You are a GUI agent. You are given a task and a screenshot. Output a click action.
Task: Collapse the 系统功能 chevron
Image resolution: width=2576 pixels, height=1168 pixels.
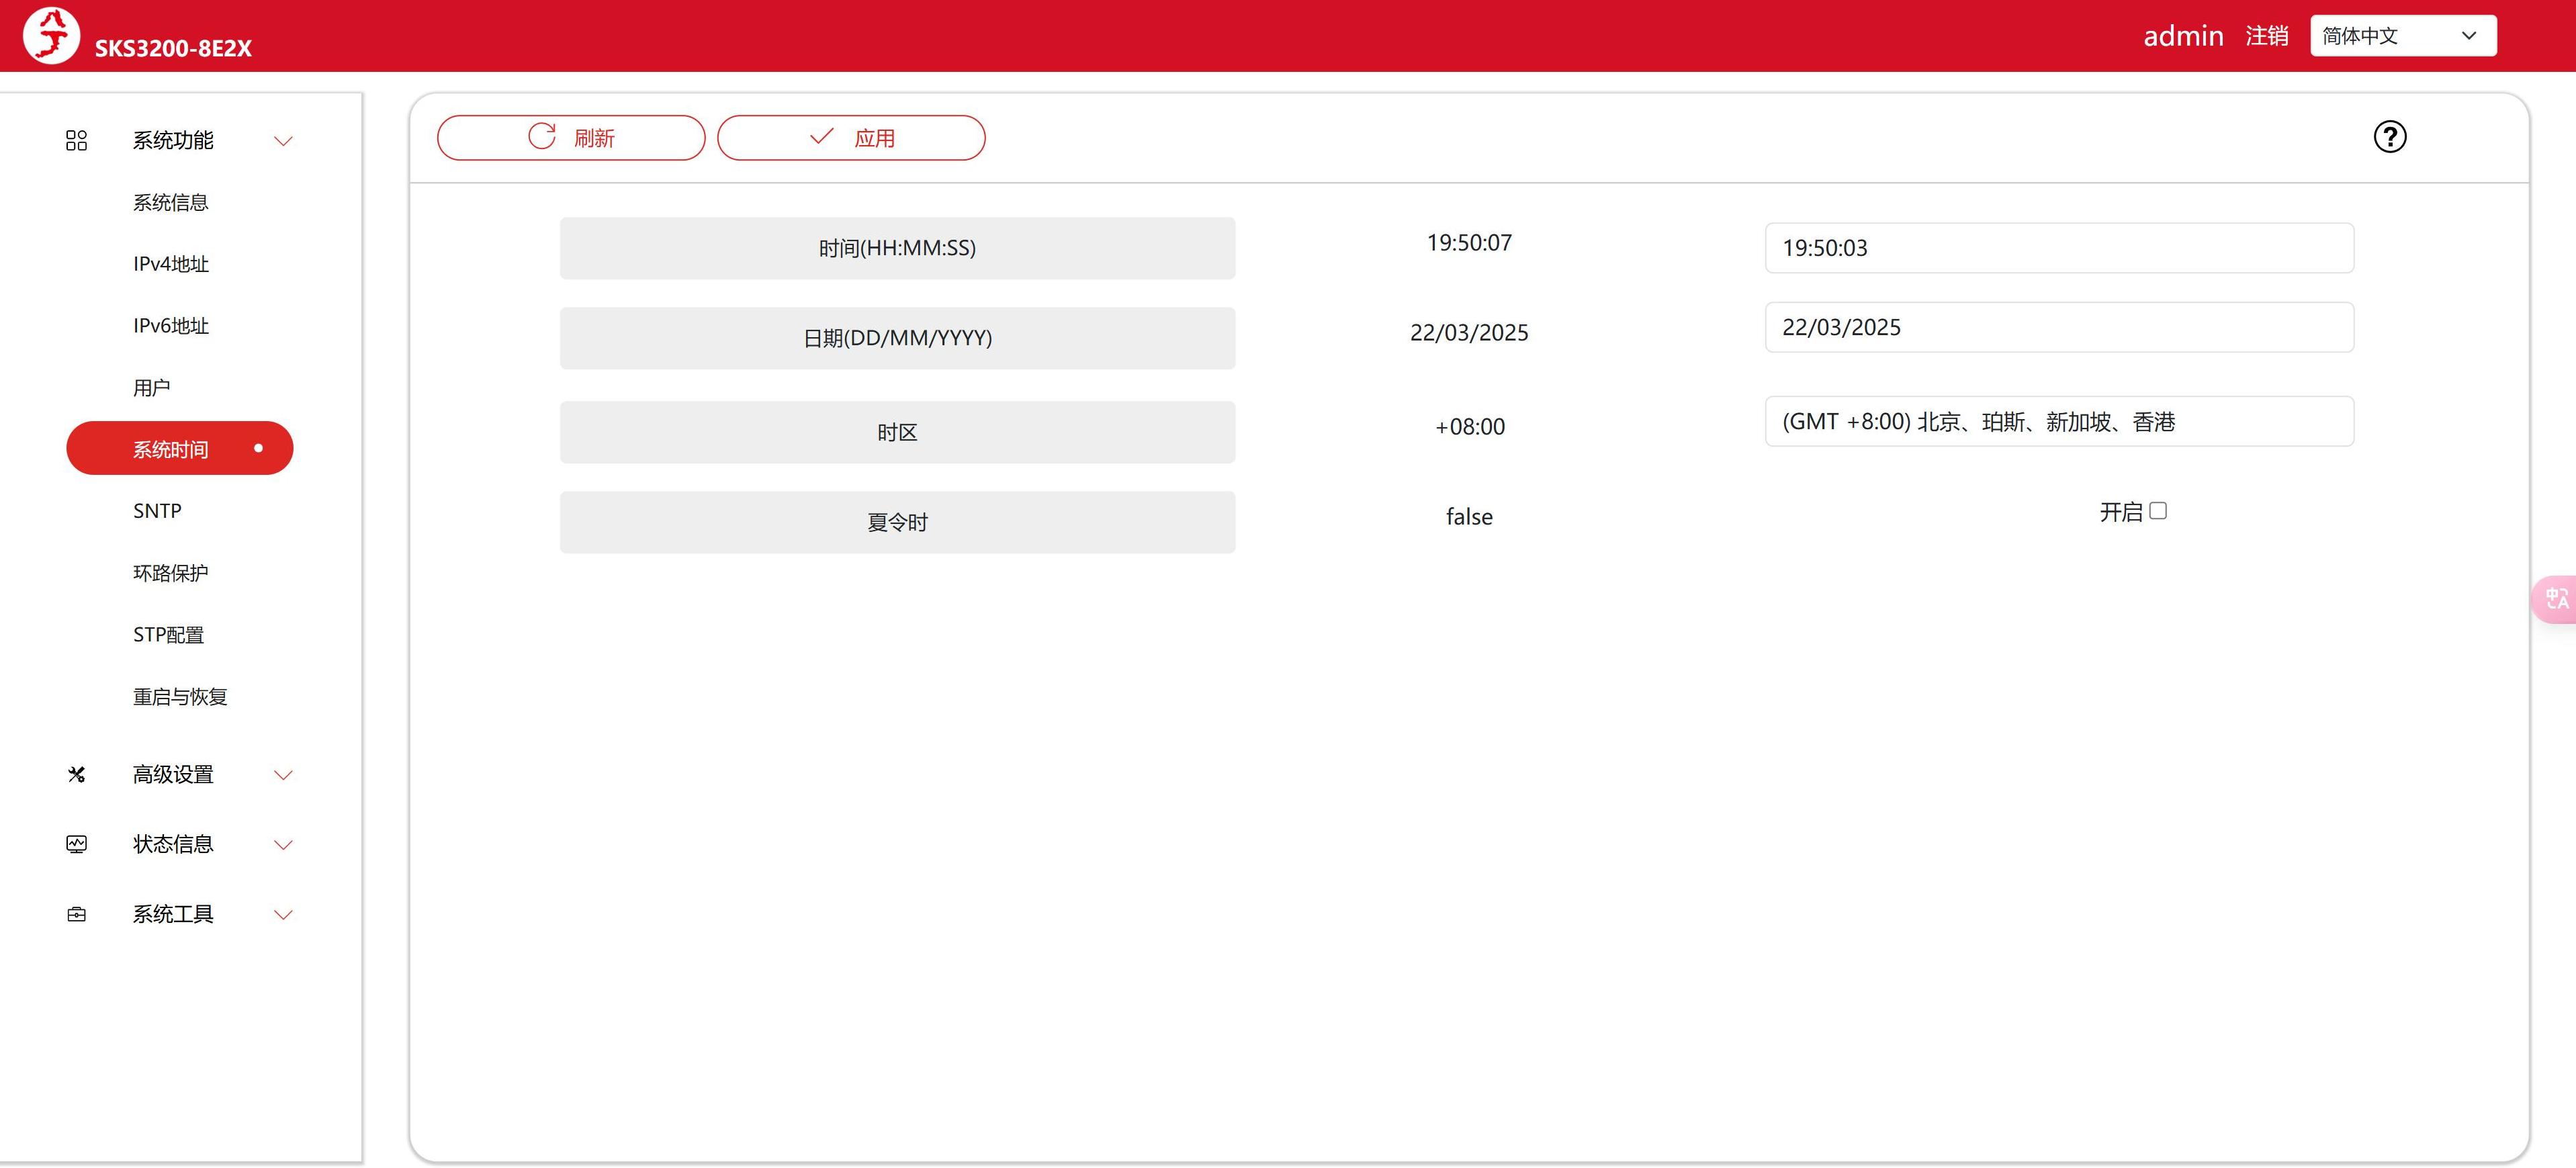point(283,141)
